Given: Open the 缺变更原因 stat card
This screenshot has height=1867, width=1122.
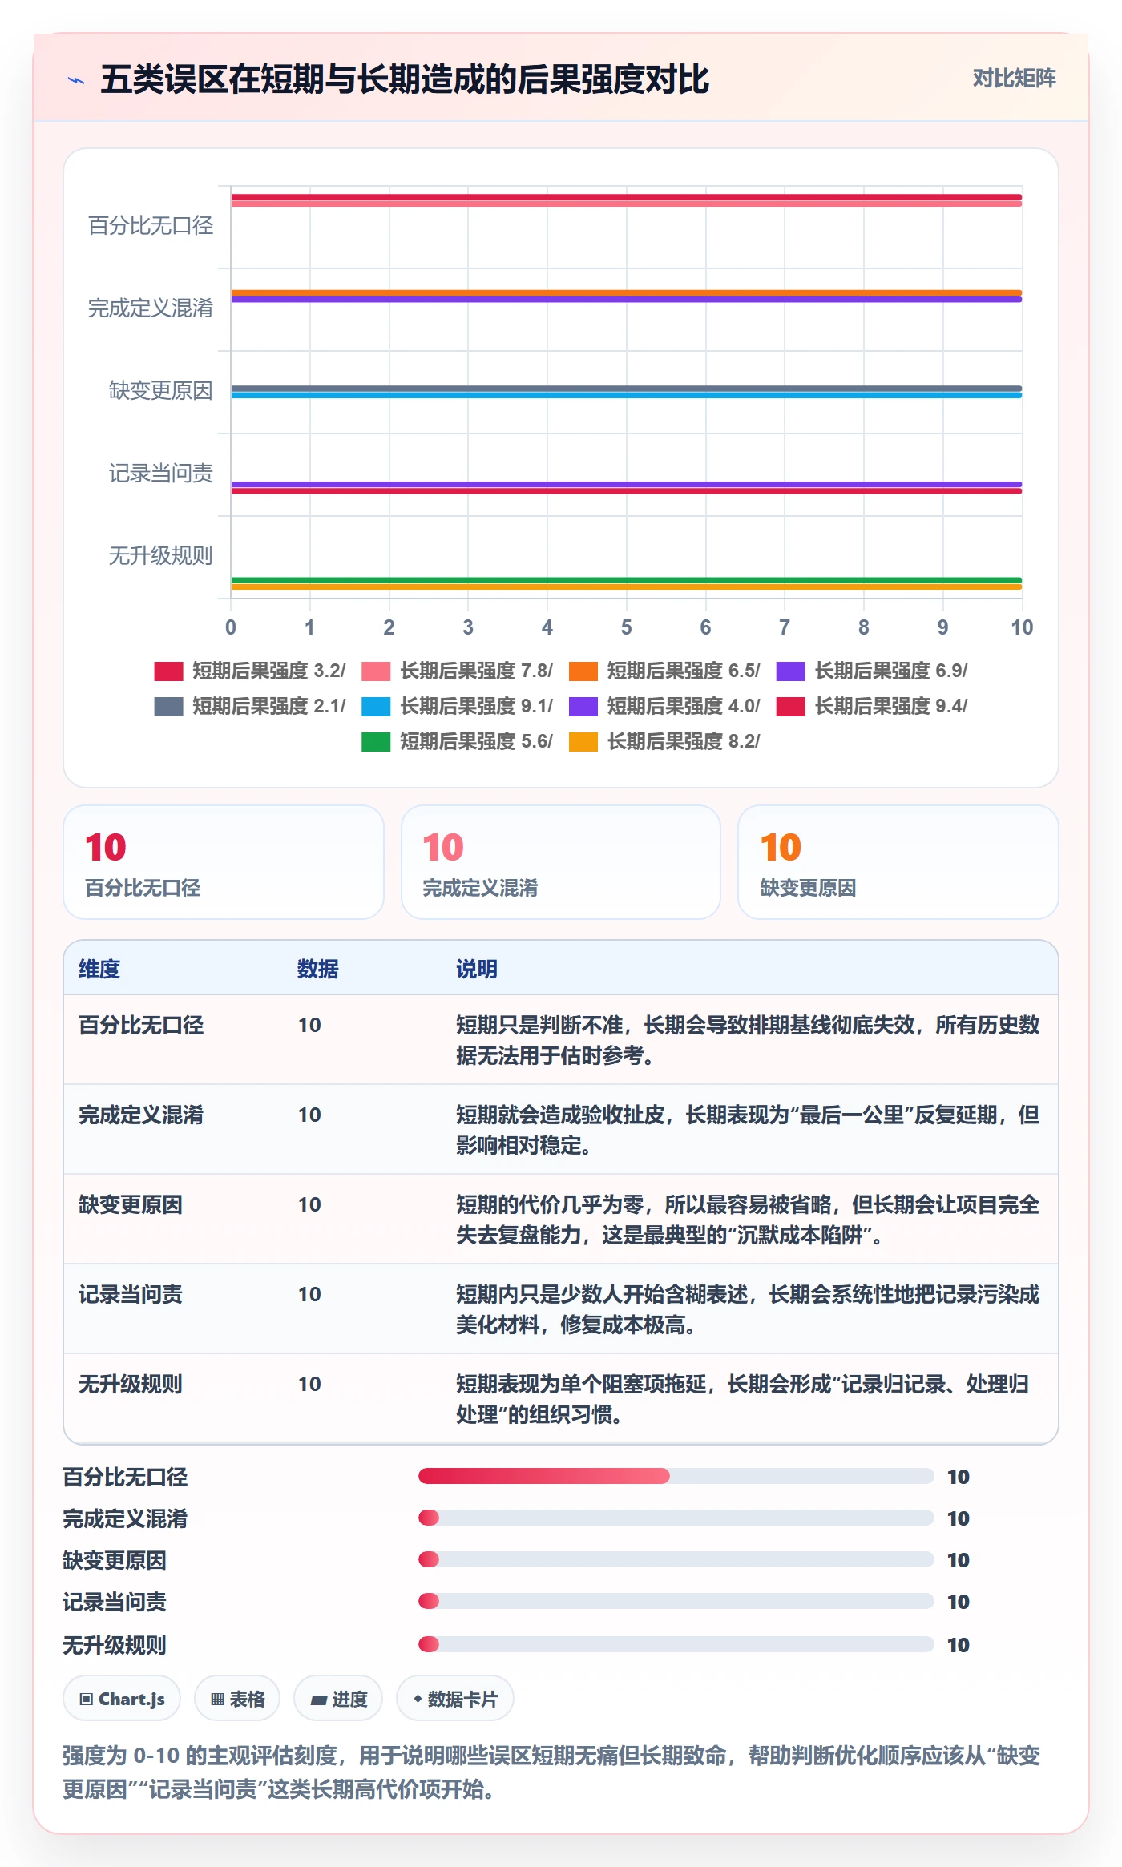Looking at the screenshot, I should 898,862.
